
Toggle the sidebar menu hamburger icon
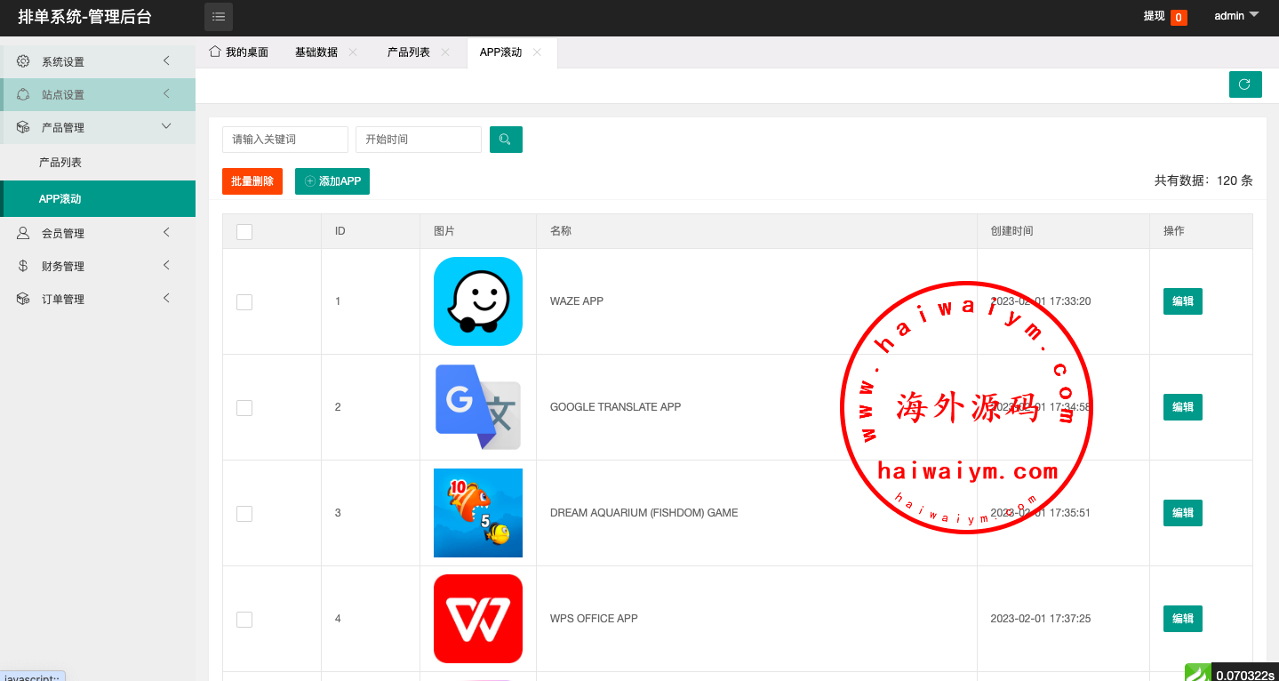[219, 17]
